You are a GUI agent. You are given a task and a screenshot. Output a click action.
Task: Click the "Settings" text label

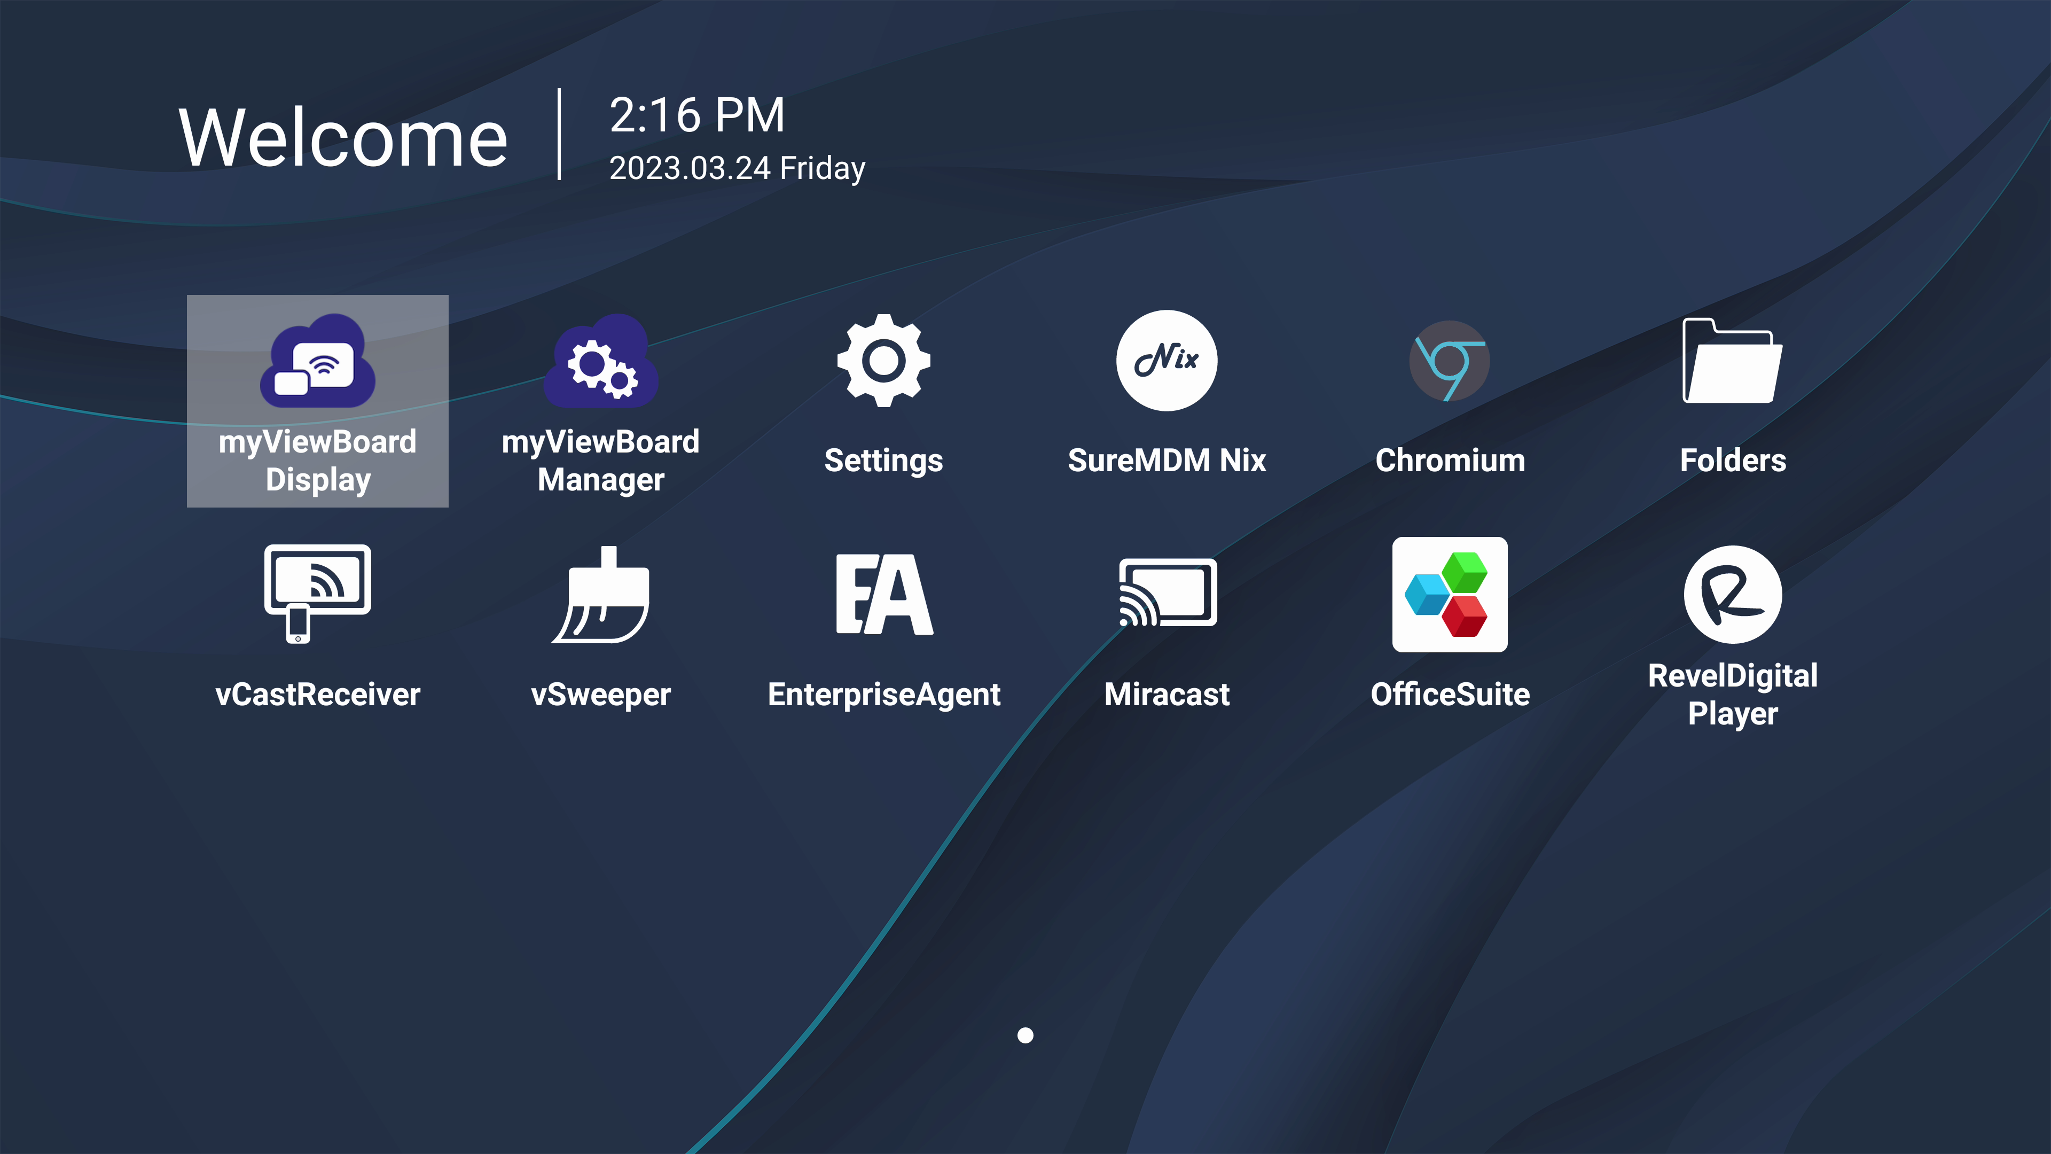(x=884, y=461)
